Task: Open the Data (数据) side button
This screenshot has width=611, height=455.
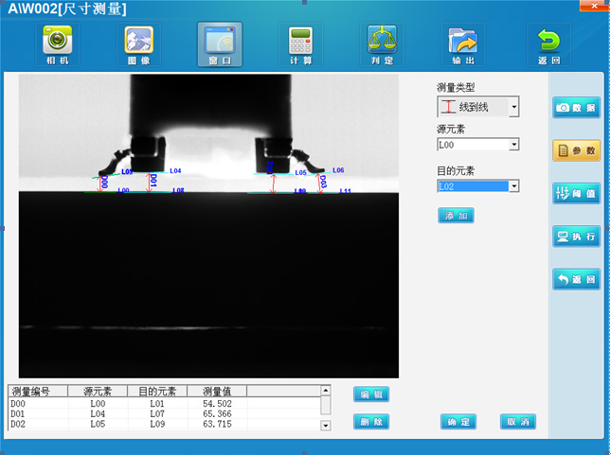Action: point(576,109)
